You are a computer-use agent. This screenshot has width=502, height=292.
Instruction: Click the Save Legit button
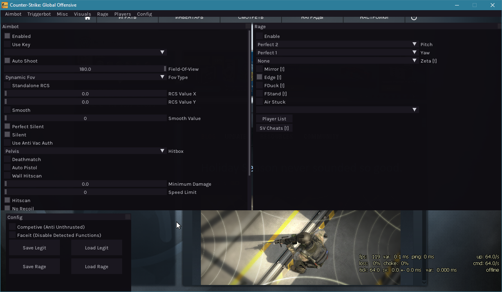pyautogui.click(x=34, y=247)
